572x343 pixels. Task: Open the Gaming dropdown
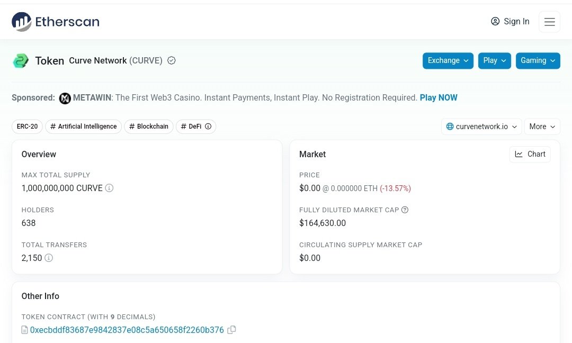538,60
